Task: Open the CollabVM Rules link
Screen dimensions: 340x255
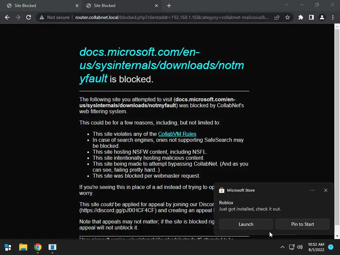Action: tap(177, 134)
